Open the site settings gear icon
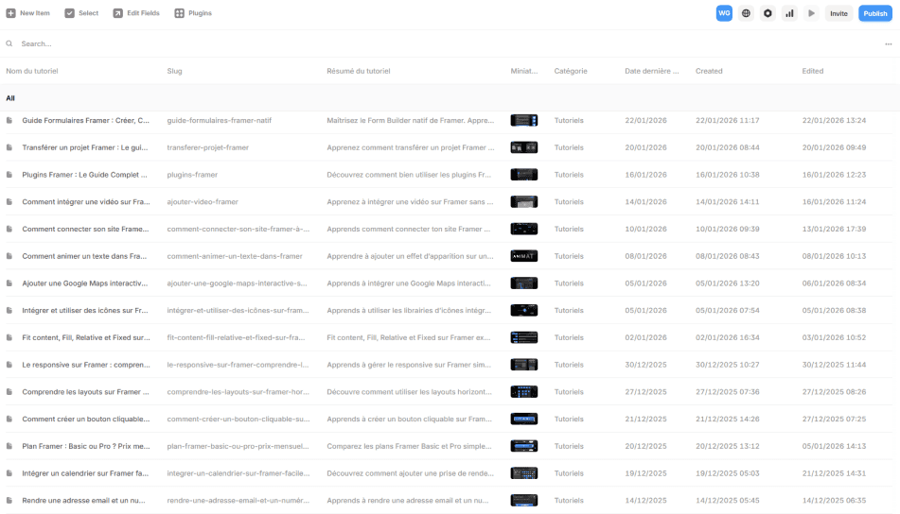This screenshot has height=514, width=900. (x=768, y=13)
